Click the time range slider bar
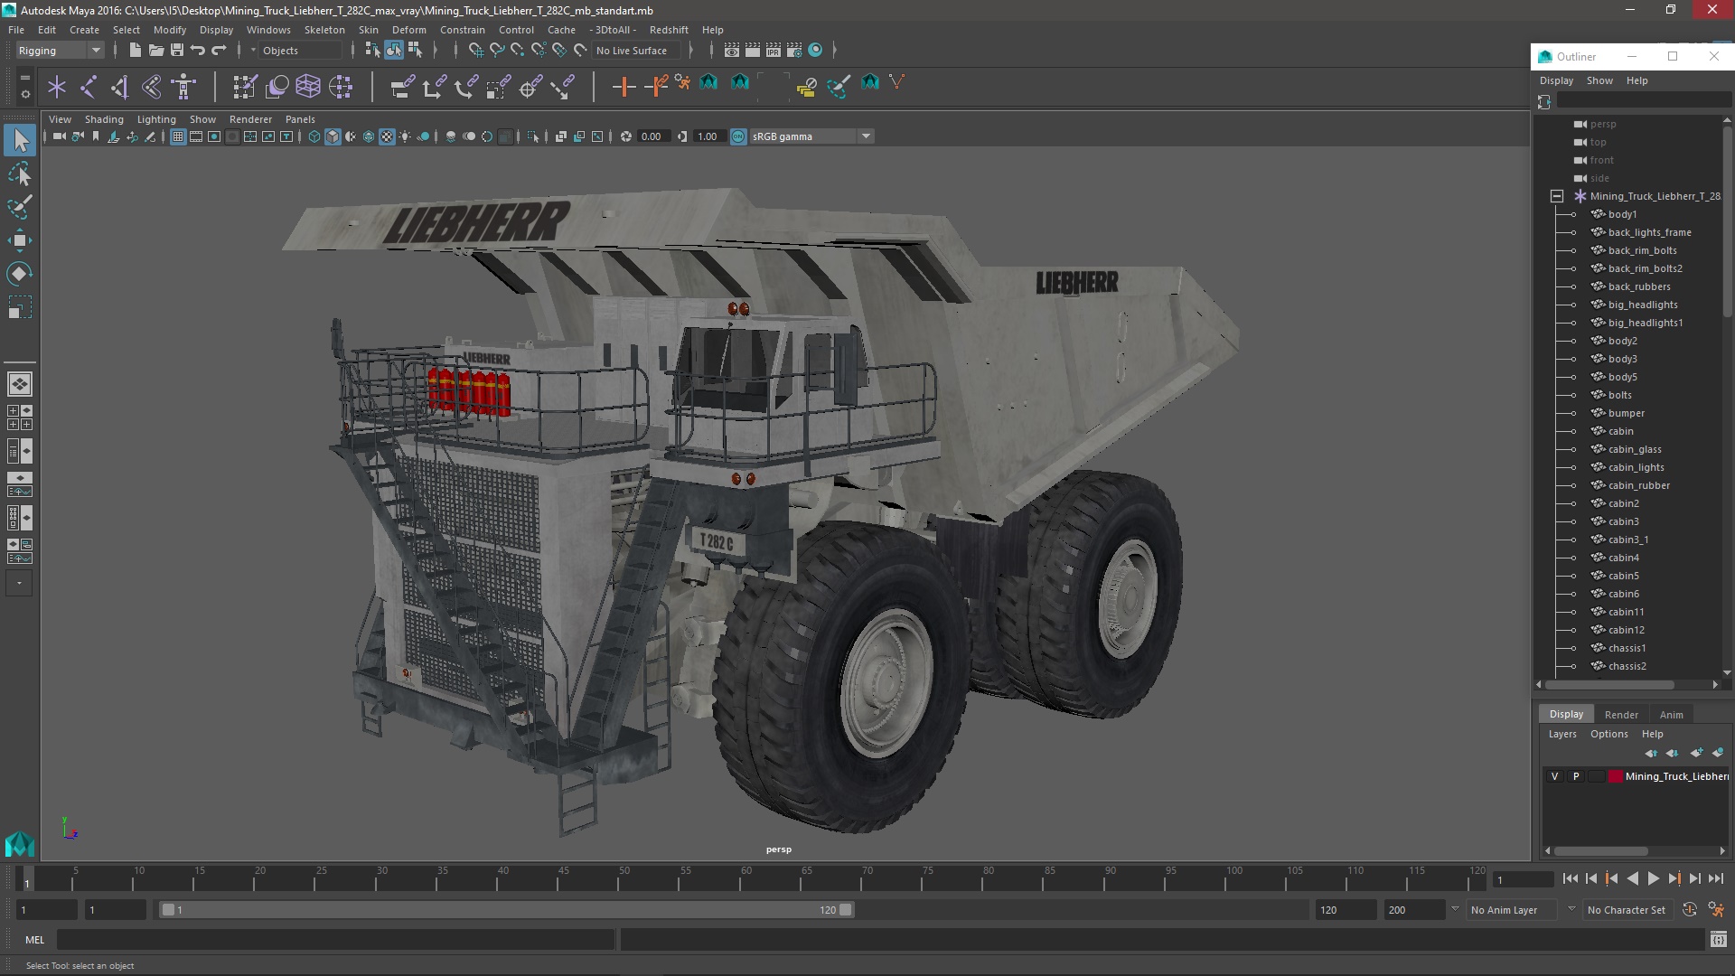Viewport: 1735px width, 976px height. [507, 910]
